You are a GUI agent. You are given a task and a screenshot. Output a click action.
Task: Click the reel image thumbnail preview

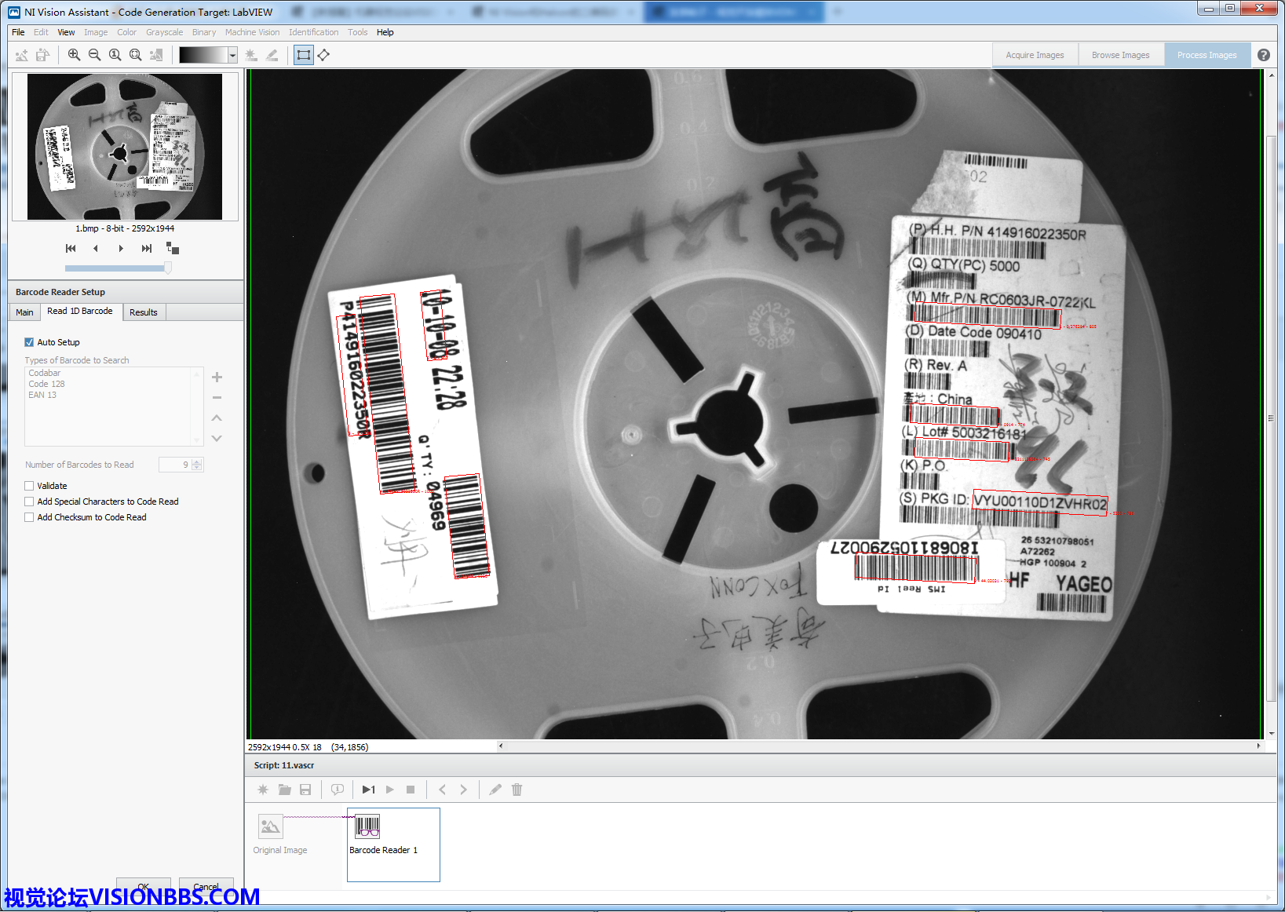[125, 147]
